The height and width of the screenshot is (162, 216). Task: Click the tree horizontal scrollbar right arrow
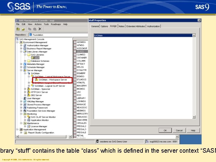70,137
